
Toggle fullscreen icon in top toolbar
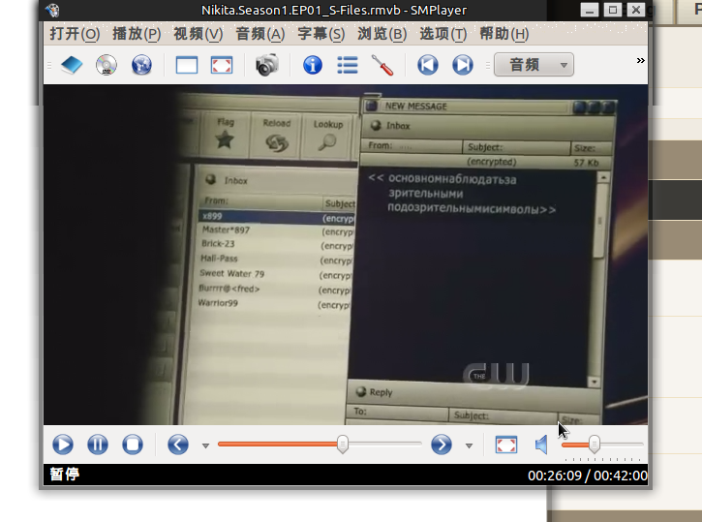[x=222, y=65]
